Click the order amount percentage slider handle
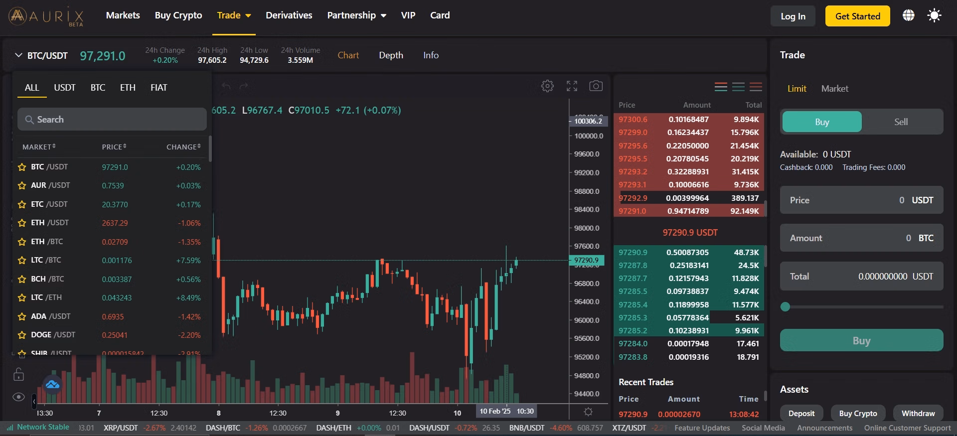This screenshot has height=436, width=957. click(x=786, y=307)
